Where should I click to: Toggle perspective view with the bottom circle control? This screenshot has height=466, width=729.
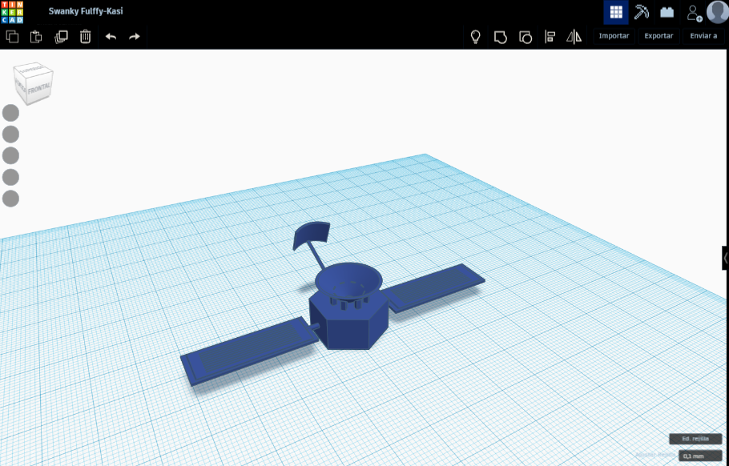click(x=11, y=197)
